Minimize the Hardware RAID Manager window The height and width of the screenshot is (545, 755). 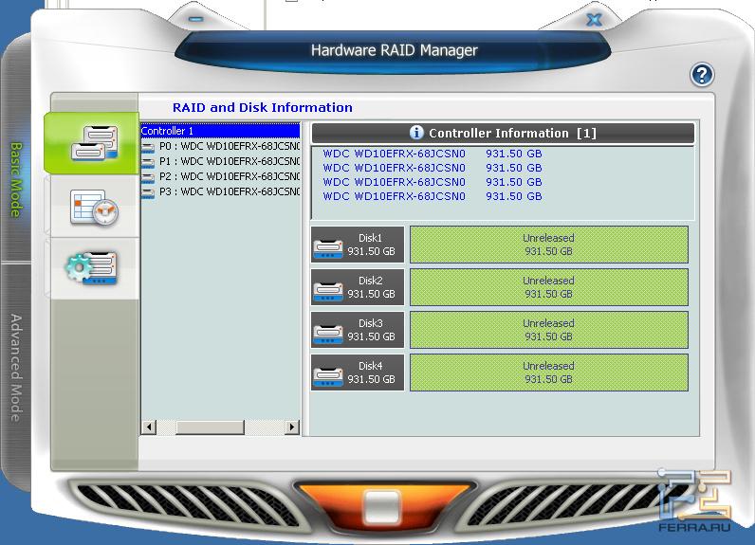tap(195, 19)
